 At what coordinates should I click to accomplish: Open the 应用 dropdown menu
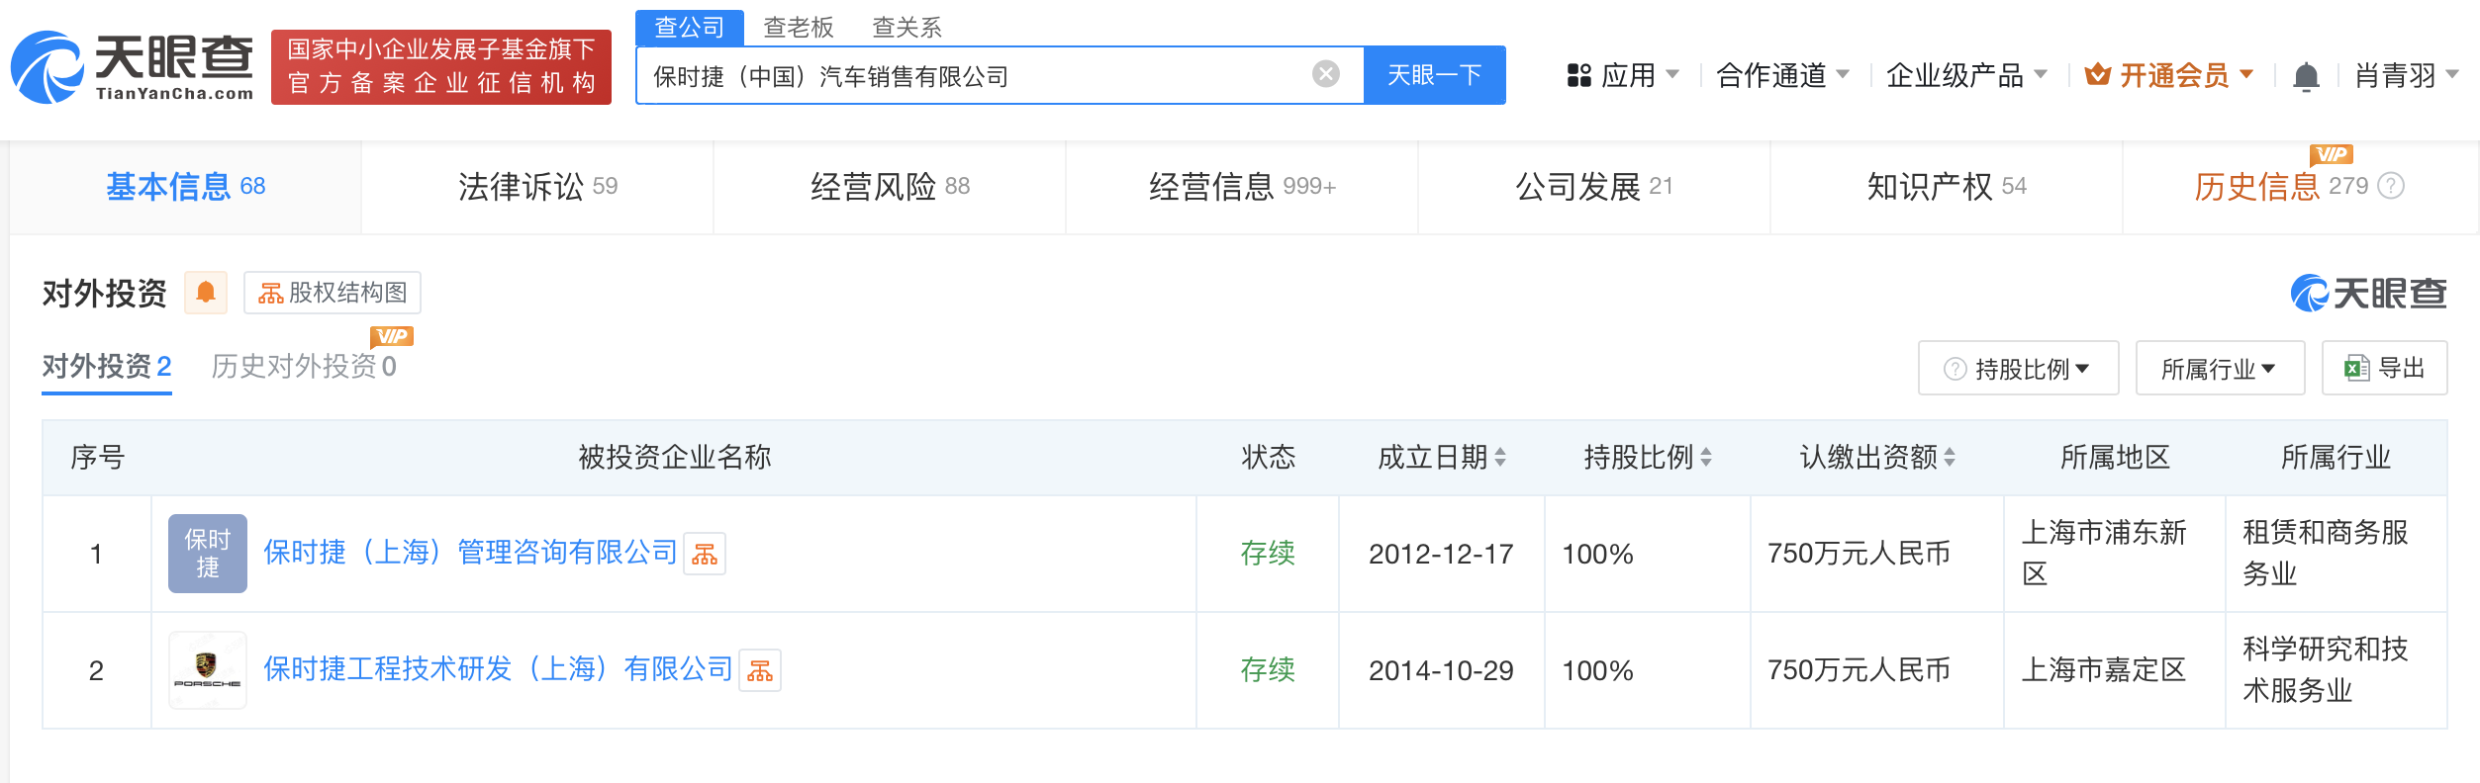click(x=1623, y=75)
